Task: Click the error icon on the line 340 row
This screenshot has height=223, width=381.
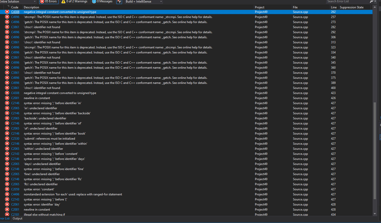Action: tap(7, 58)
